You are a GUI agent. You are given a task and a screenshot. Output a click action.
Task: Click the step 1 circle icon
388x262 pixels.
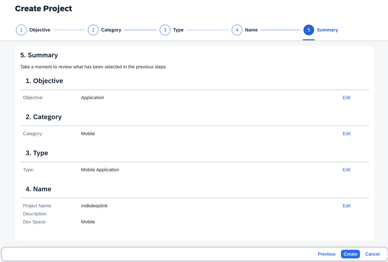(21, 30)
